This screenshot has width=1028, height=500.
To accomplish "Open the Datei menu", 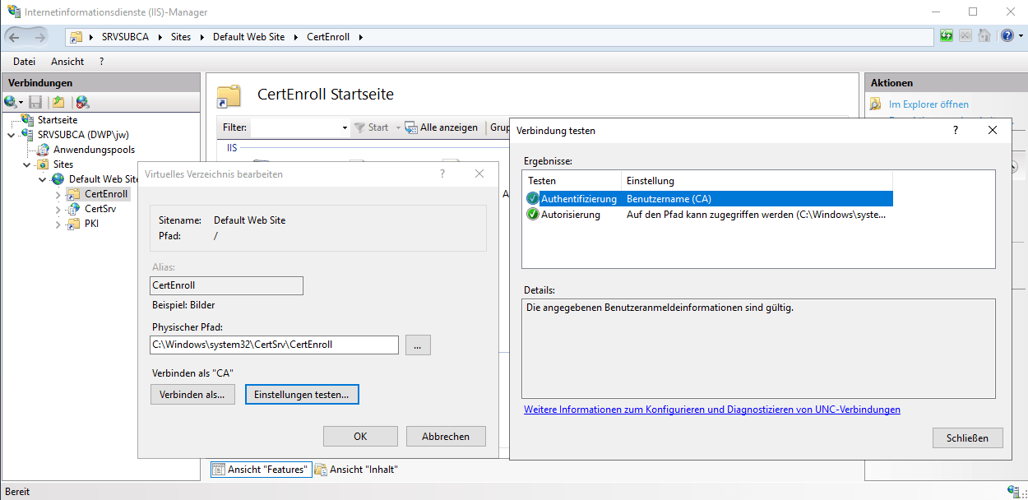I will pyautogui.click(x=24, y=62).
